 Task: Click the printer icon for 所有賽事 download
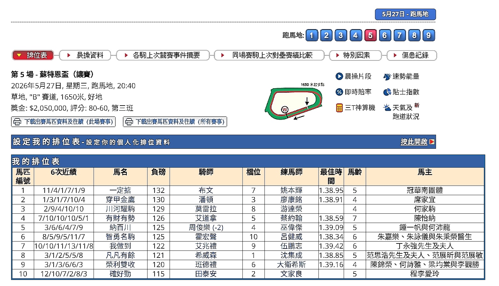tap(129, 122)
